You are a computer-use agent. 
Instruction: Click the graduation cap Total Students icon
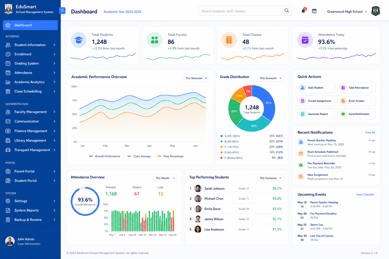79,40
